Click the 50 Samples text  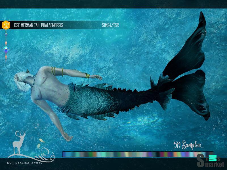tap(188, 145)
